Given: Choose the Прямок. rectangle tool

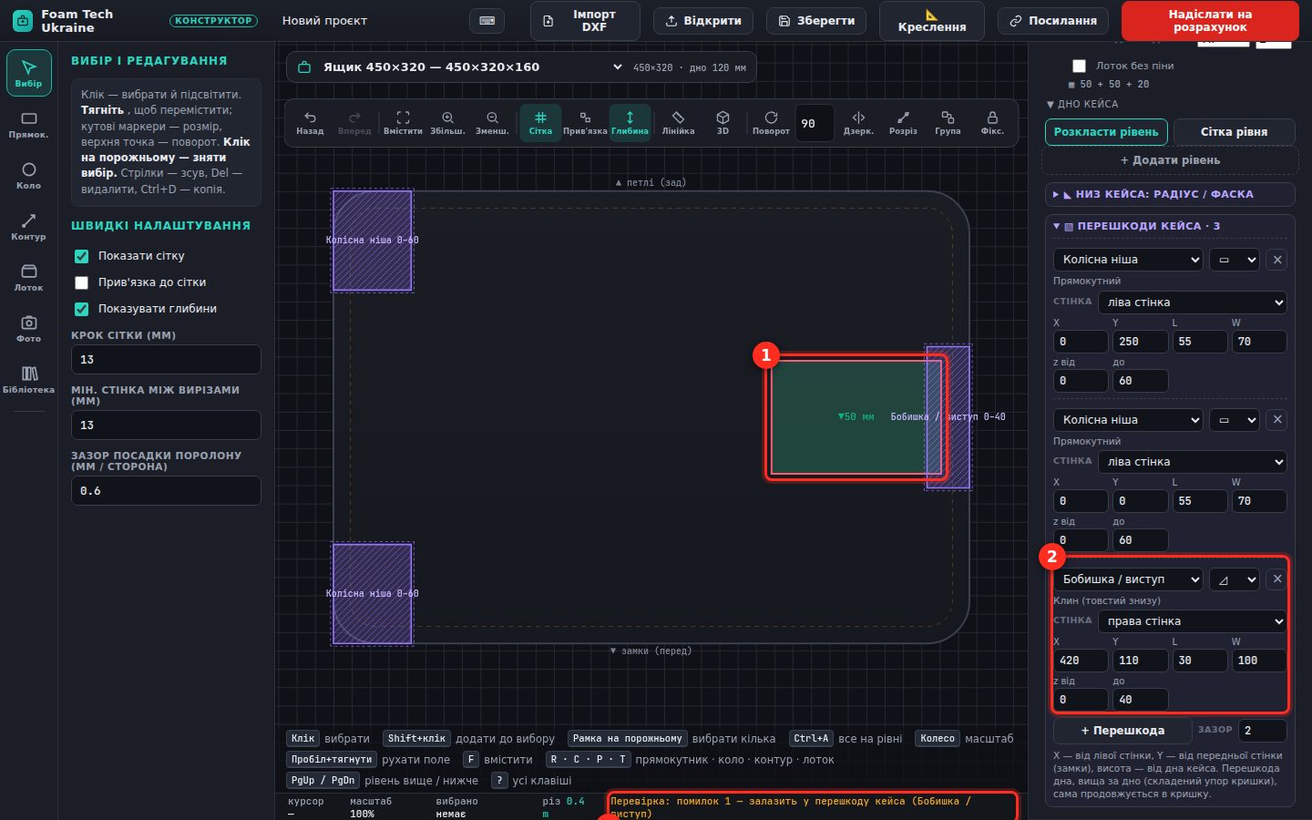Looking at the screenshot, I should [28, 124].
